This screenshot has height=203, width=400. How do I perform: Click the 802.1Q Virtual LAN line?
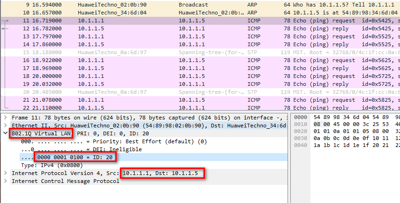tap(149, 133)
